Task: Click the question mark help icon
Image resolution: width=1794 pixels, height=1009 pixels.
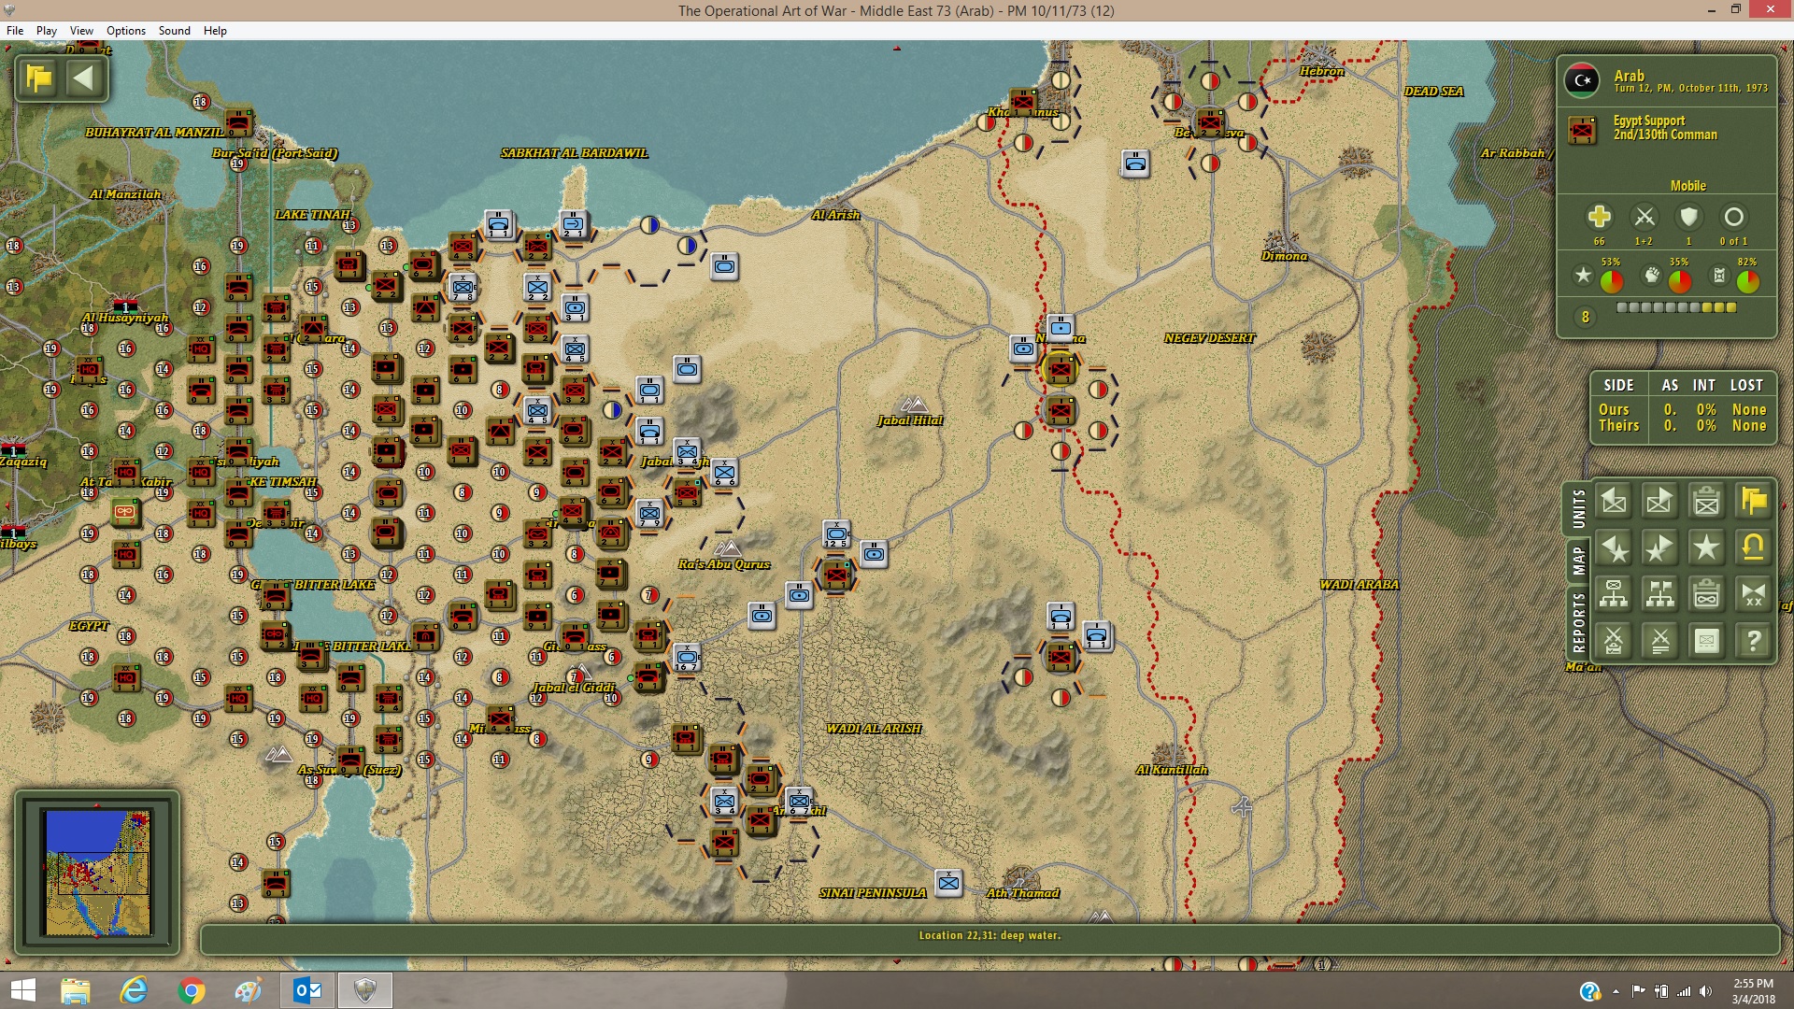Action: pos(1753,641)
